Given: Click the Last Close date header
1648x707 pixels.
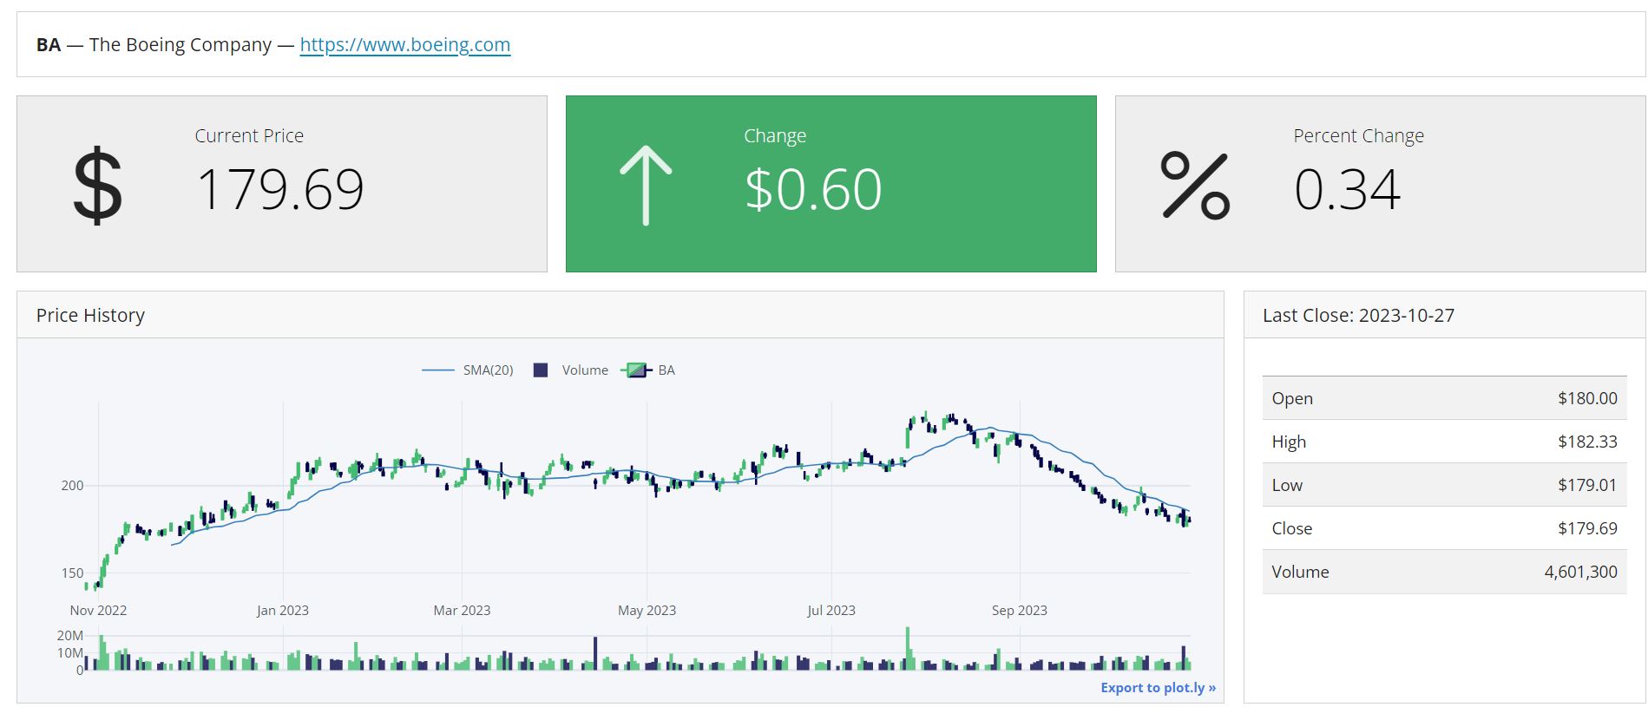Looking at the screenshot, I should [1358, 316].
